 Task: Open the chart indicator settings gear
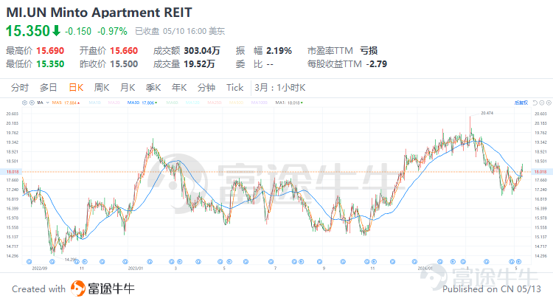pyautogui.click(x=24, y=103)
